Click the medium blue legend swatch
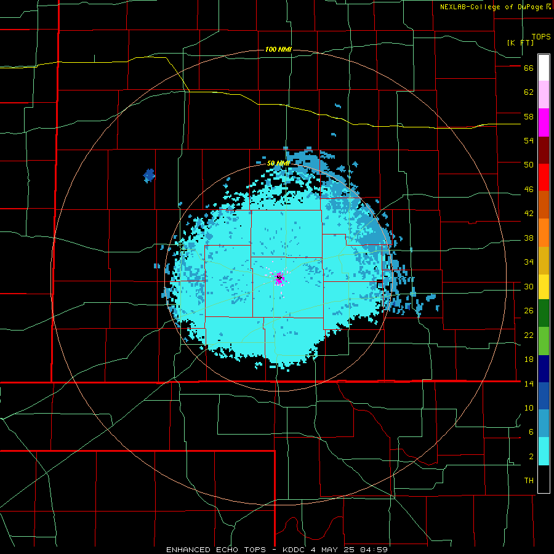Image resolution: width=554 pixels, height=554 pixels. (x=544, y=396)
